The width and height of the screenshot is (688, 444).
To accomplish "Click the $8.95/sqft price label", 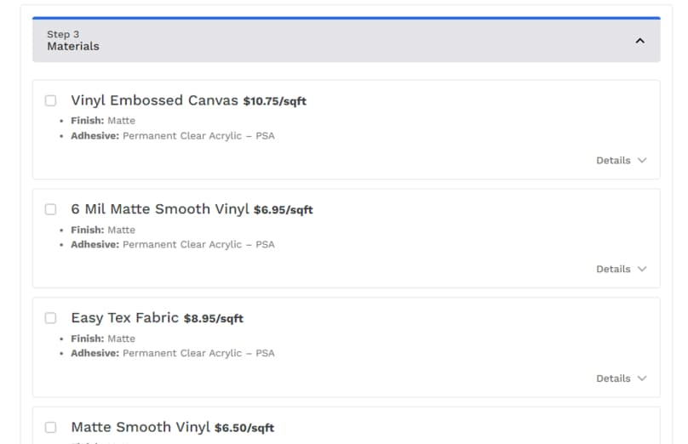I will click(x=214, y=319).
